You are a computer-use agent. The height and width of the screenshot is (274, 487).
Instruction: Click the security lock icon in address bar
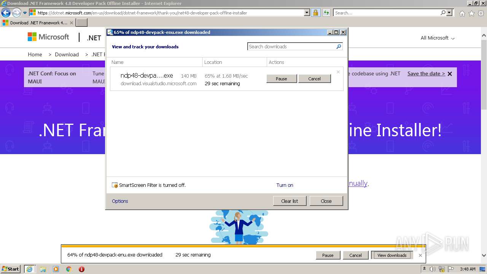pos(315,13)
